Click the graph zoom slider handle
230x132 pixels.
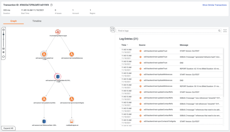tap(4, 34)
